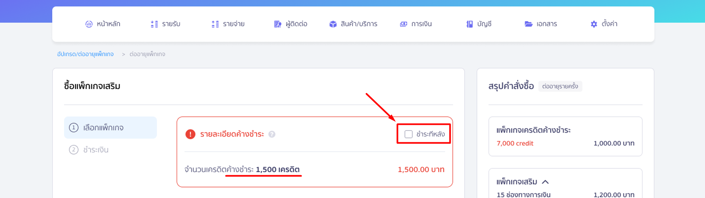This screenshot has height=198, width=705.
Task: Click the รายรับ income icon
Action: point(154,24)
